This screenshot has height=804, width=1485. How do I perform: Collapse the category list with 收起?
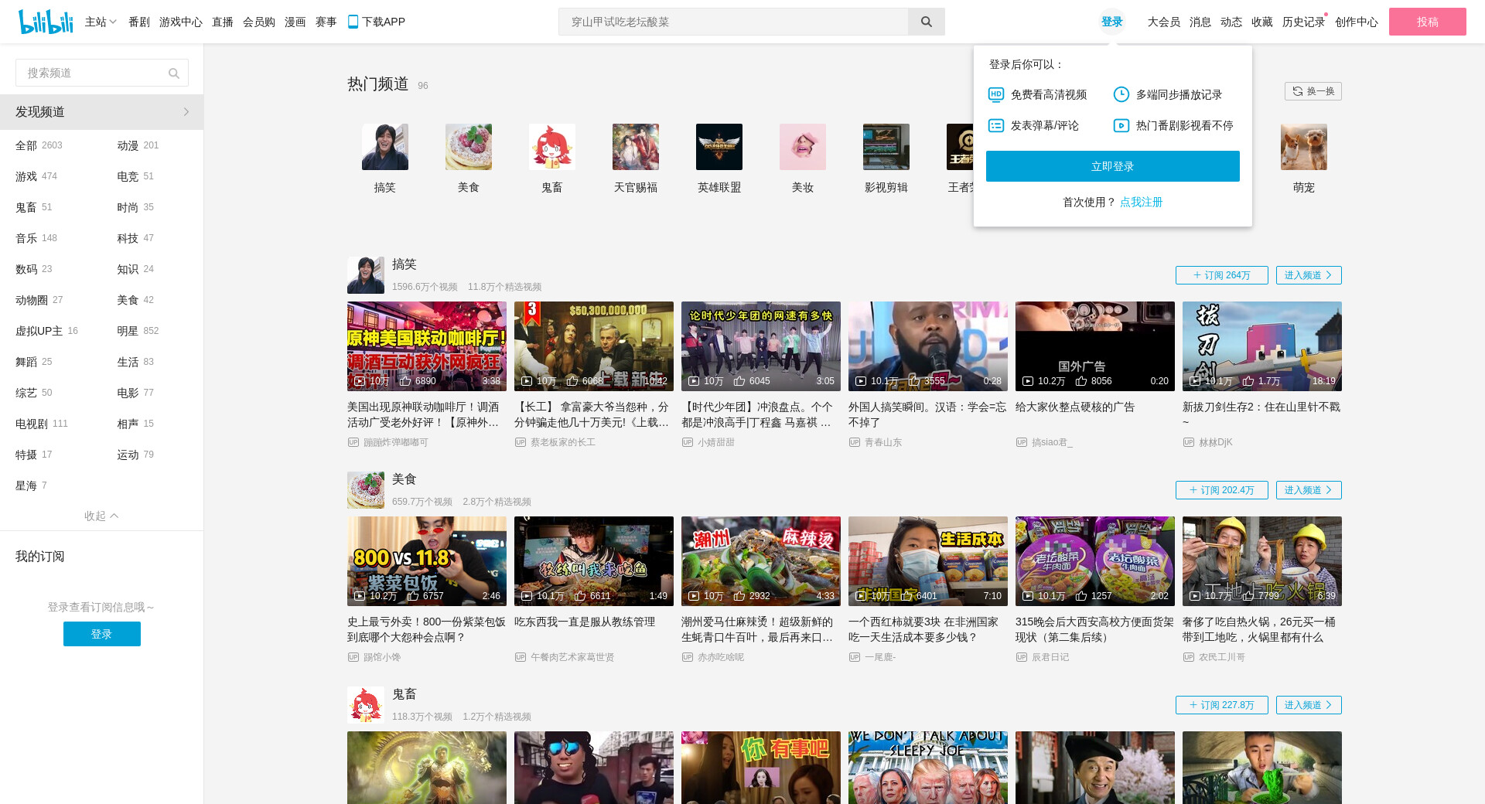[x=101, y=516]
